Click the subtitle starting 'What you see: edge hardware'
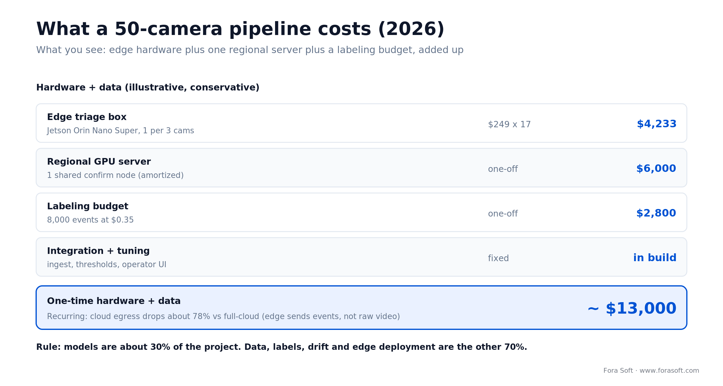The height and width of the screenshot is (386, 723). tap(250, 50)
